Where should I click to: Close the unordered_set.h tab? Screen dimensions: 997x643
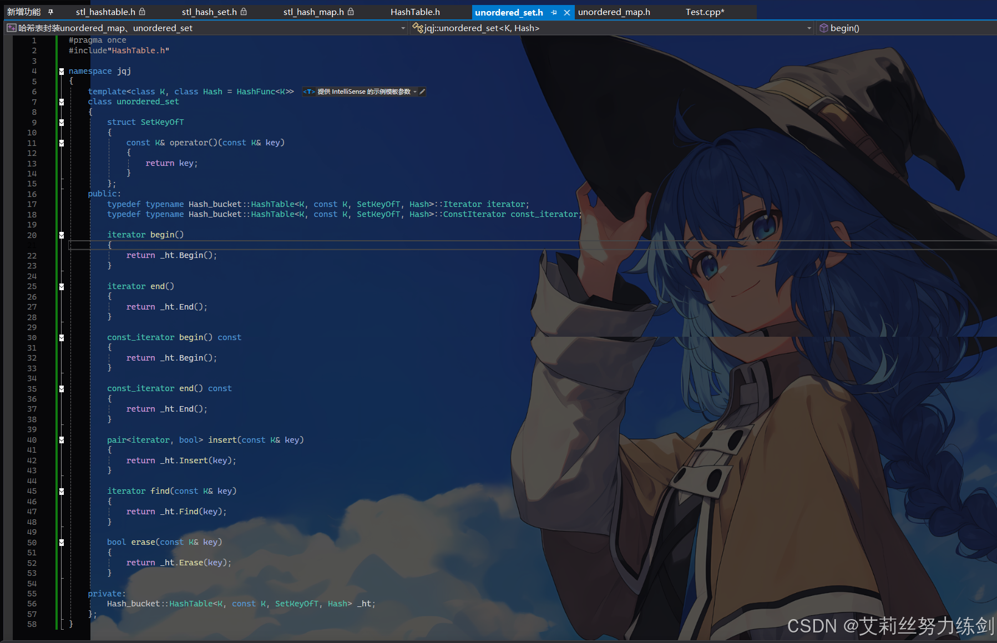tap(566, 12)
